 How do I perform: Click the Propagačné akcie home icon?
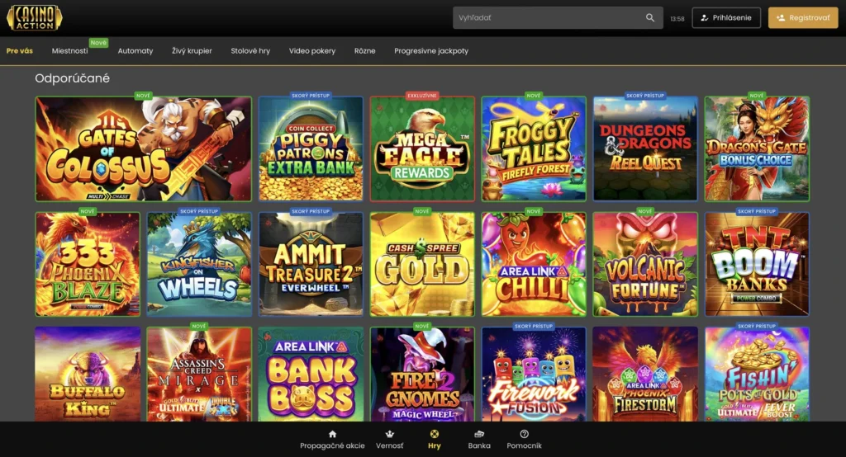tap(332, 434)
